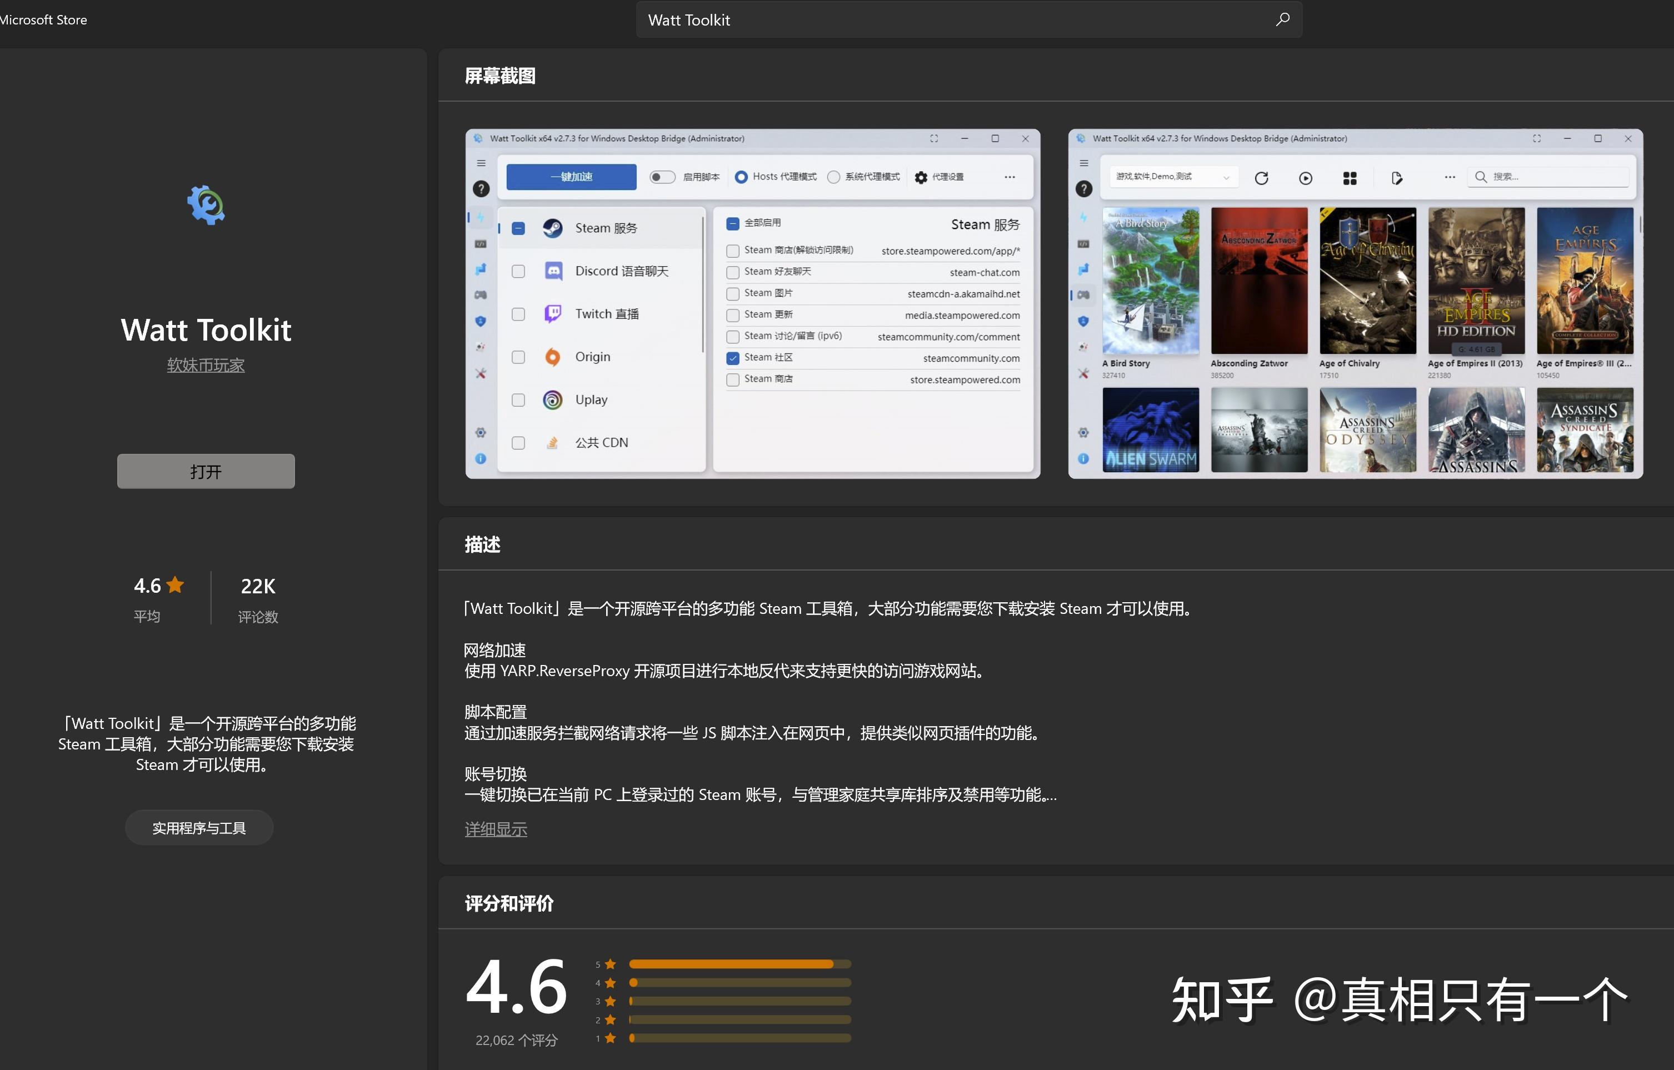Toggle the Steam 服务 checkbox
This screenshot has height=1070, width=1674.
[518, 229]
